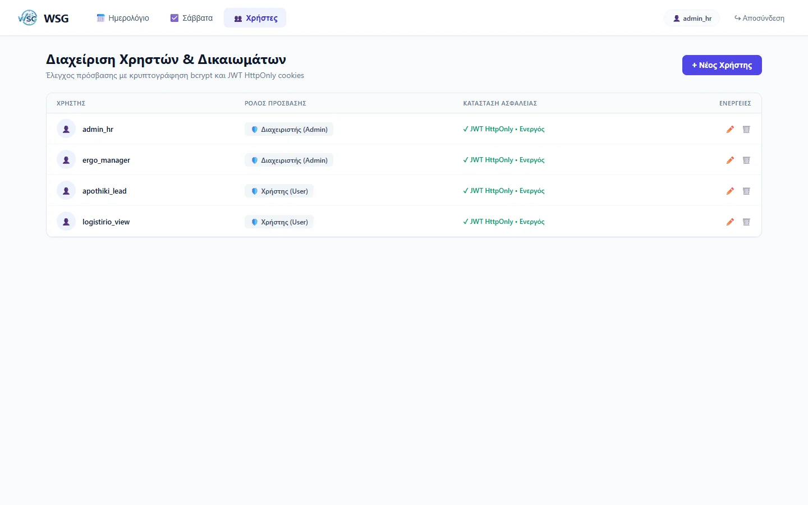The width and height of the screenshot is (808, 505).
Task: Click the avatar icon beside logistirio_view
Action: 66,221
